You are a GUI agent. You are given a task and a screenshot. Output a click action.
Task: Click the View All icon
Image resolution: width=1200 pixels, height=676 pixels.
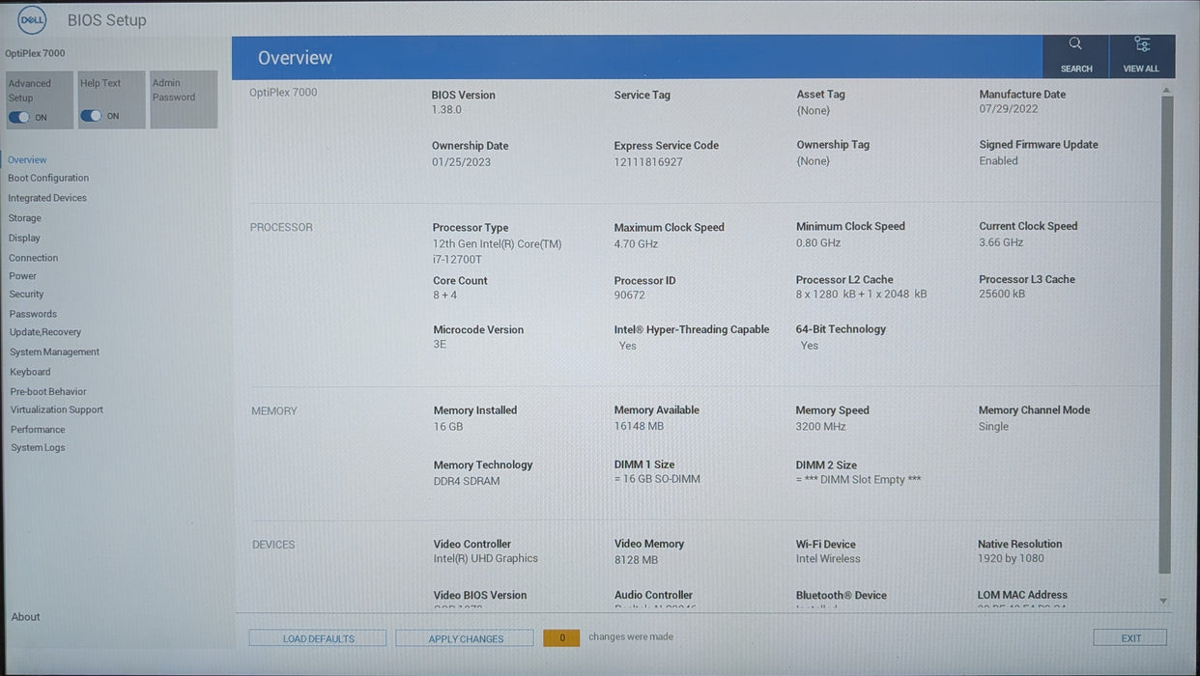1142,44
